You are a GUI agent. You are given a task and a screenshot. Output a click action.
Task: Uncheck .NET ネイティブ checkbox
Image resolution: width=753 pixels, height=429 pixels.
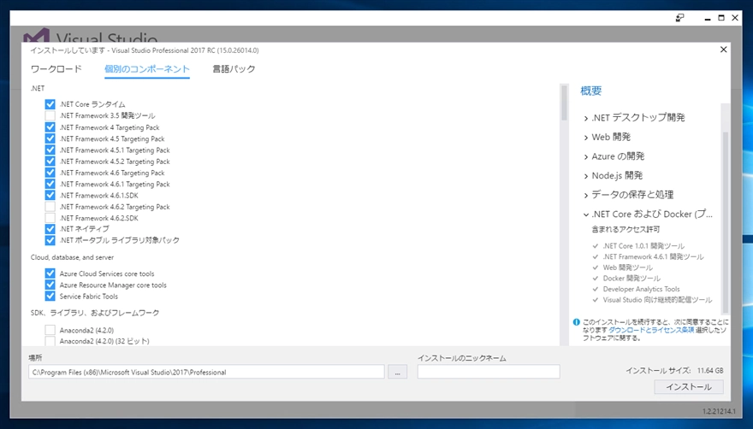pyautogui.click(x=50, y=229)
